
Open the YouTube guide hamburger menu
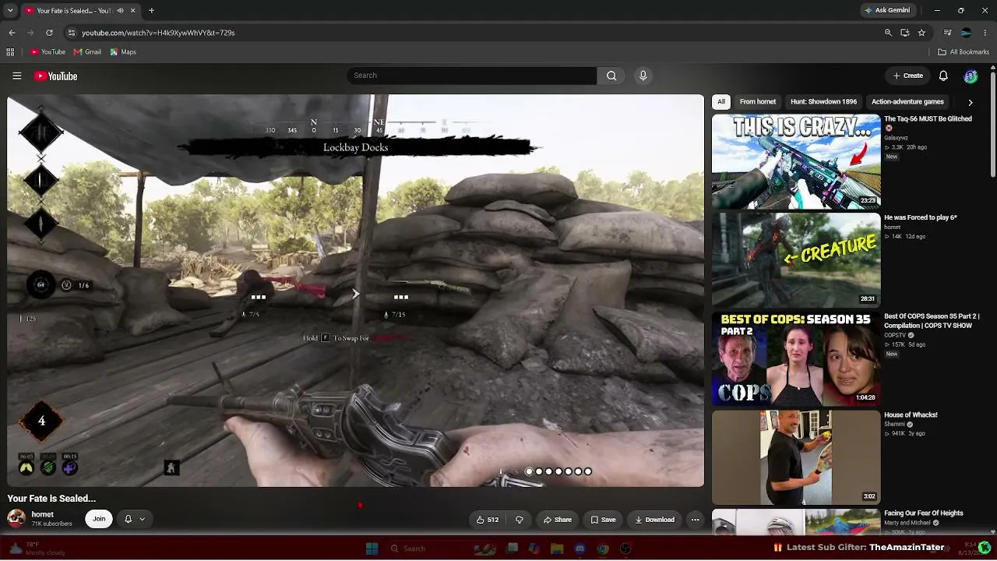[x=16, y=76]
